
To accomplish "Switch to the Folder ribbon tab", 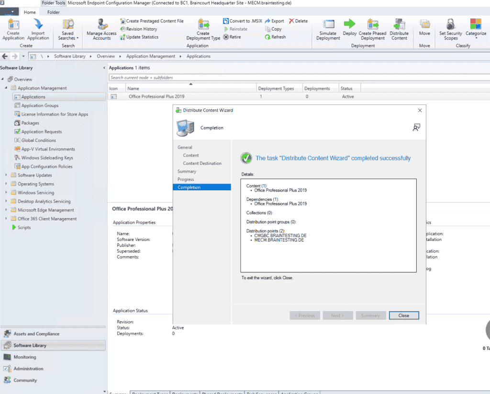I will pos(53,12).
